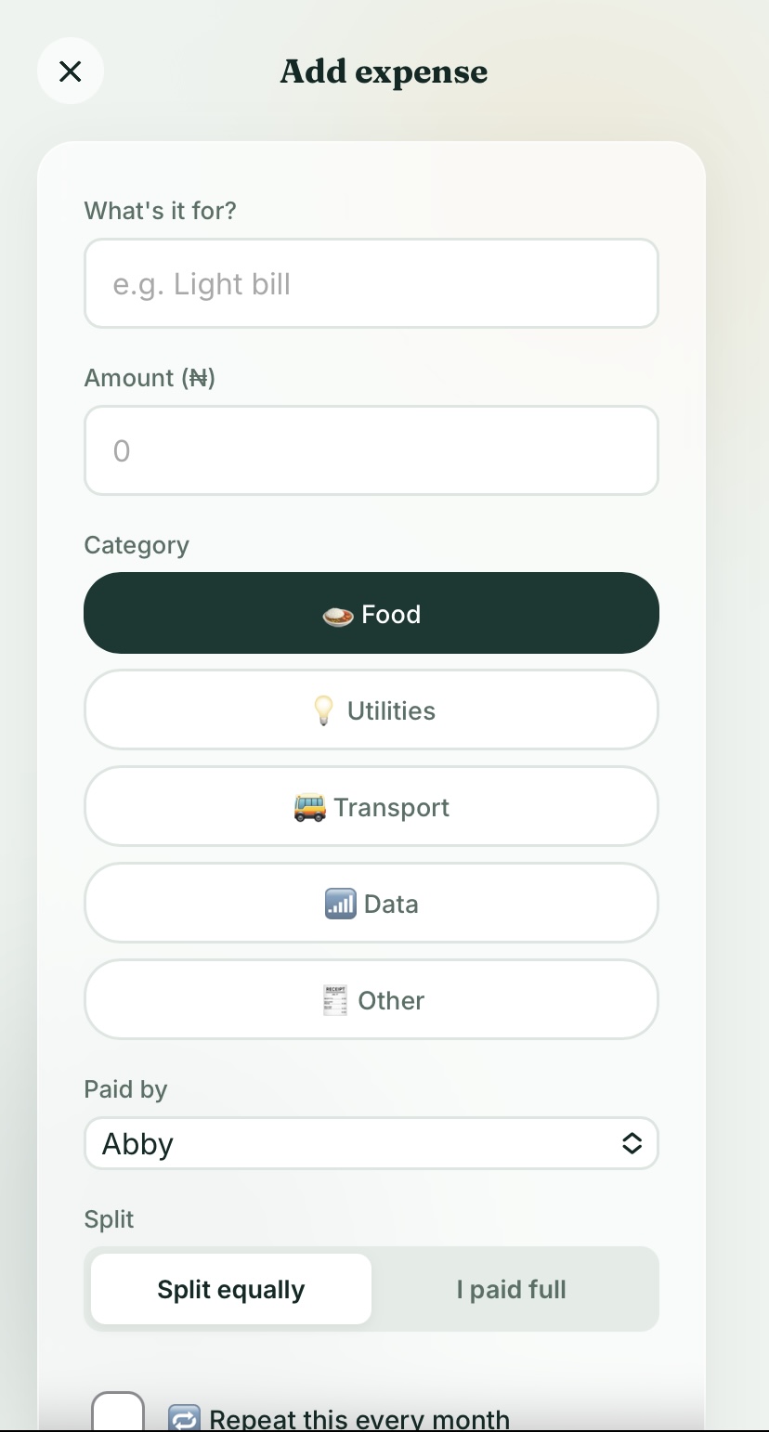
Task: Click the Repeat this every month label
Action: [359, 1419]
